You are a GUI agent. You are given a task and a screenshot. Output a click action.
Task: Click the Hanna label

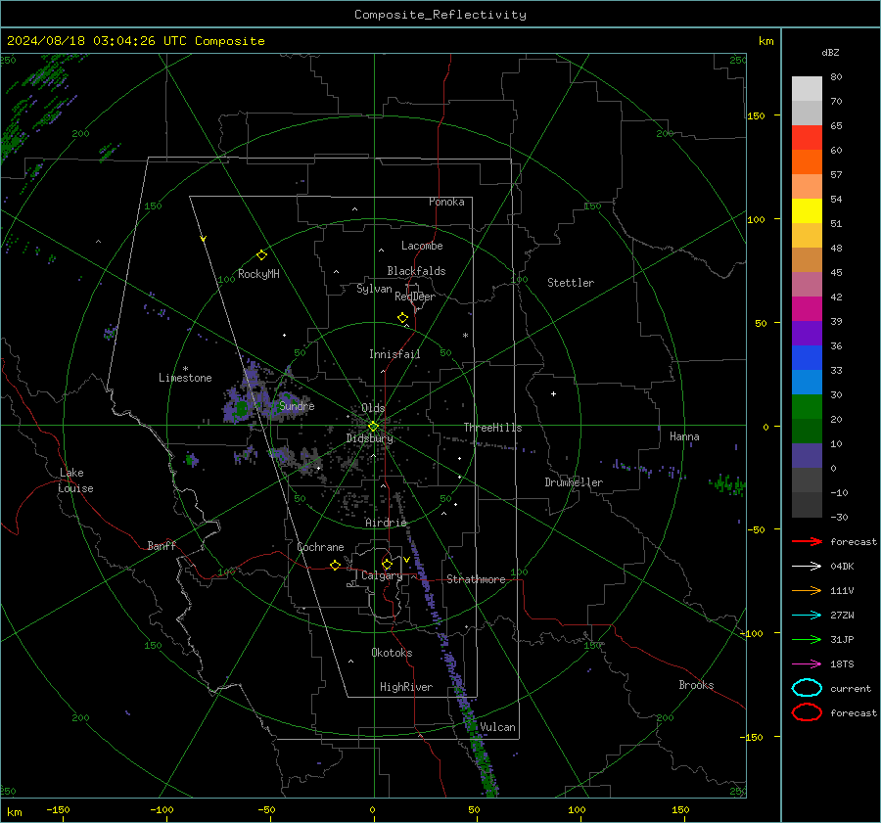coord(684,436)
